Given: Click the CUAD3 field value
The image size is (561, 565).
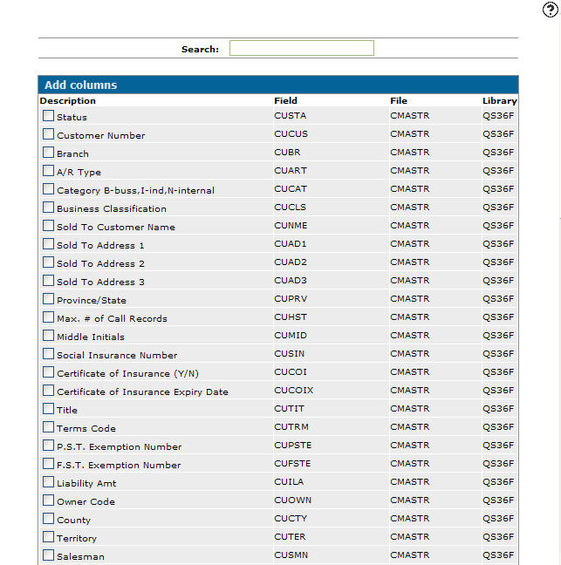Looking at the screenshot, I should 291,281.
